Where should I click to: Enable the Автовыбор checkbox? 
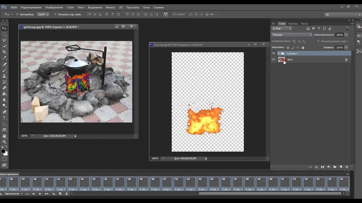pyautogui.click(x=17, y=14)
